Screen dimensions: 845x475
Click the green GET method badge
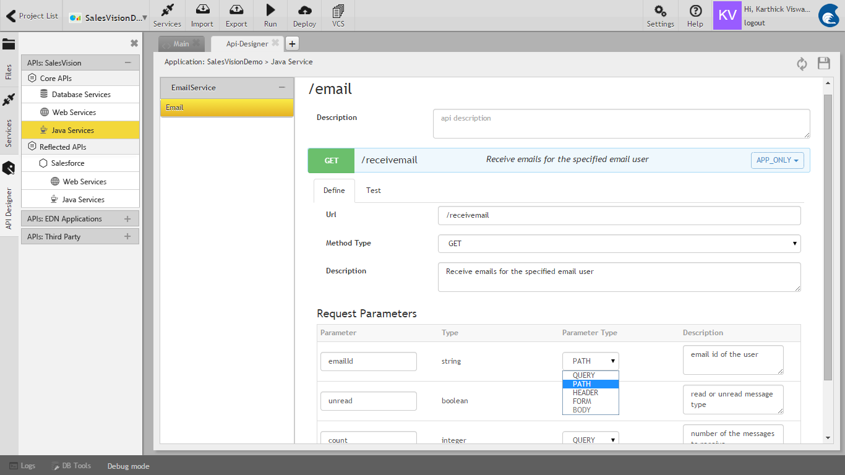coord(332,160)
